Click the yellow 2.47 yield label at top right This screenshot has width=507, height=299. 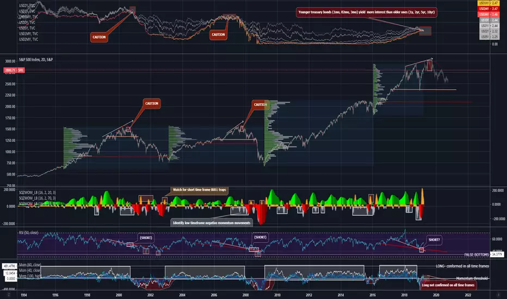point(489,3)
